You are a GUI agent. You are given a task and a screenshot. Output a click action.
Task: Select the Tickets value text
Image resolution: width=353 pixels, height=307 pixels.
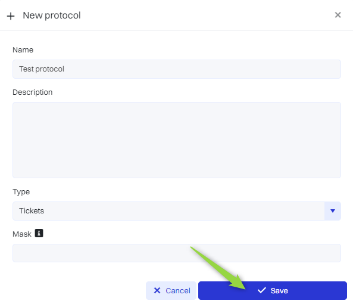point(32,211)
